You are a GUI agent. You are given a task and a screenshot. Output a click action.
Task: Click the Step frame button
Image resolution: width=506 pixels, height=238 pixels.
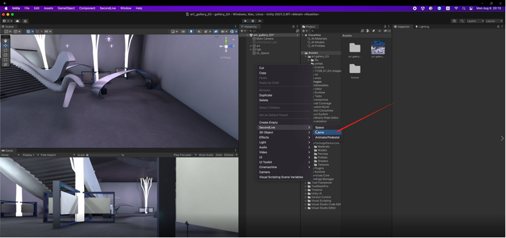click(260, 21)
